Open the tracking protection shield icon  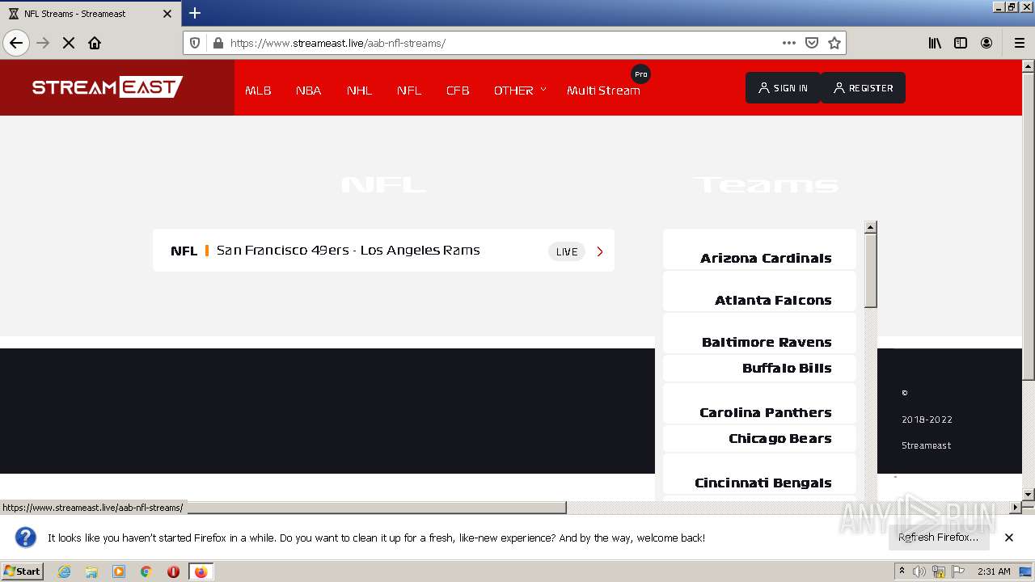pyautogui.click(x=195, y=43)
